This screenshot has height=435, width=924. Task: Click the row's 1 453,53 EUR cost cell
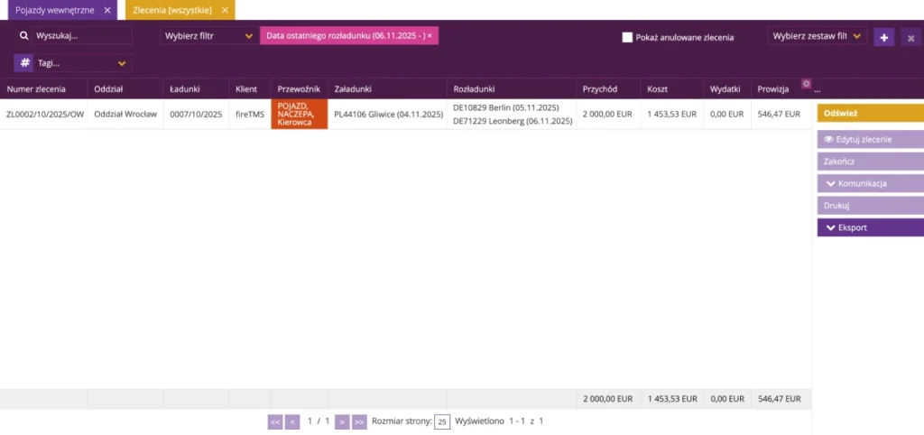(x=671, y=115)
